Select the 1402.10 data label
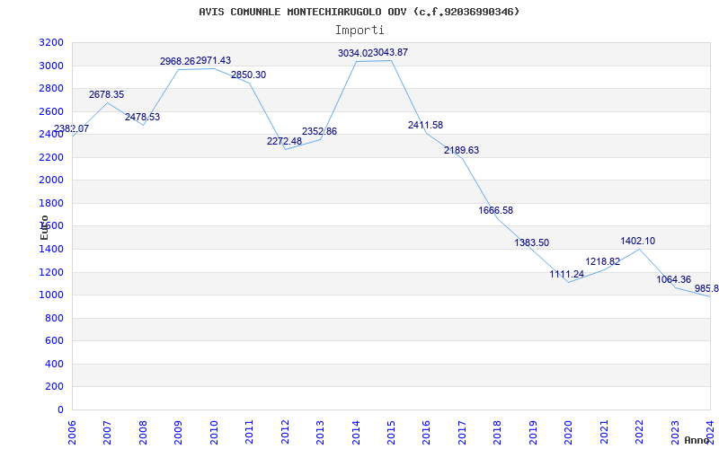Image resolution: width=719 pixels, height=449 pixels. 638,241
